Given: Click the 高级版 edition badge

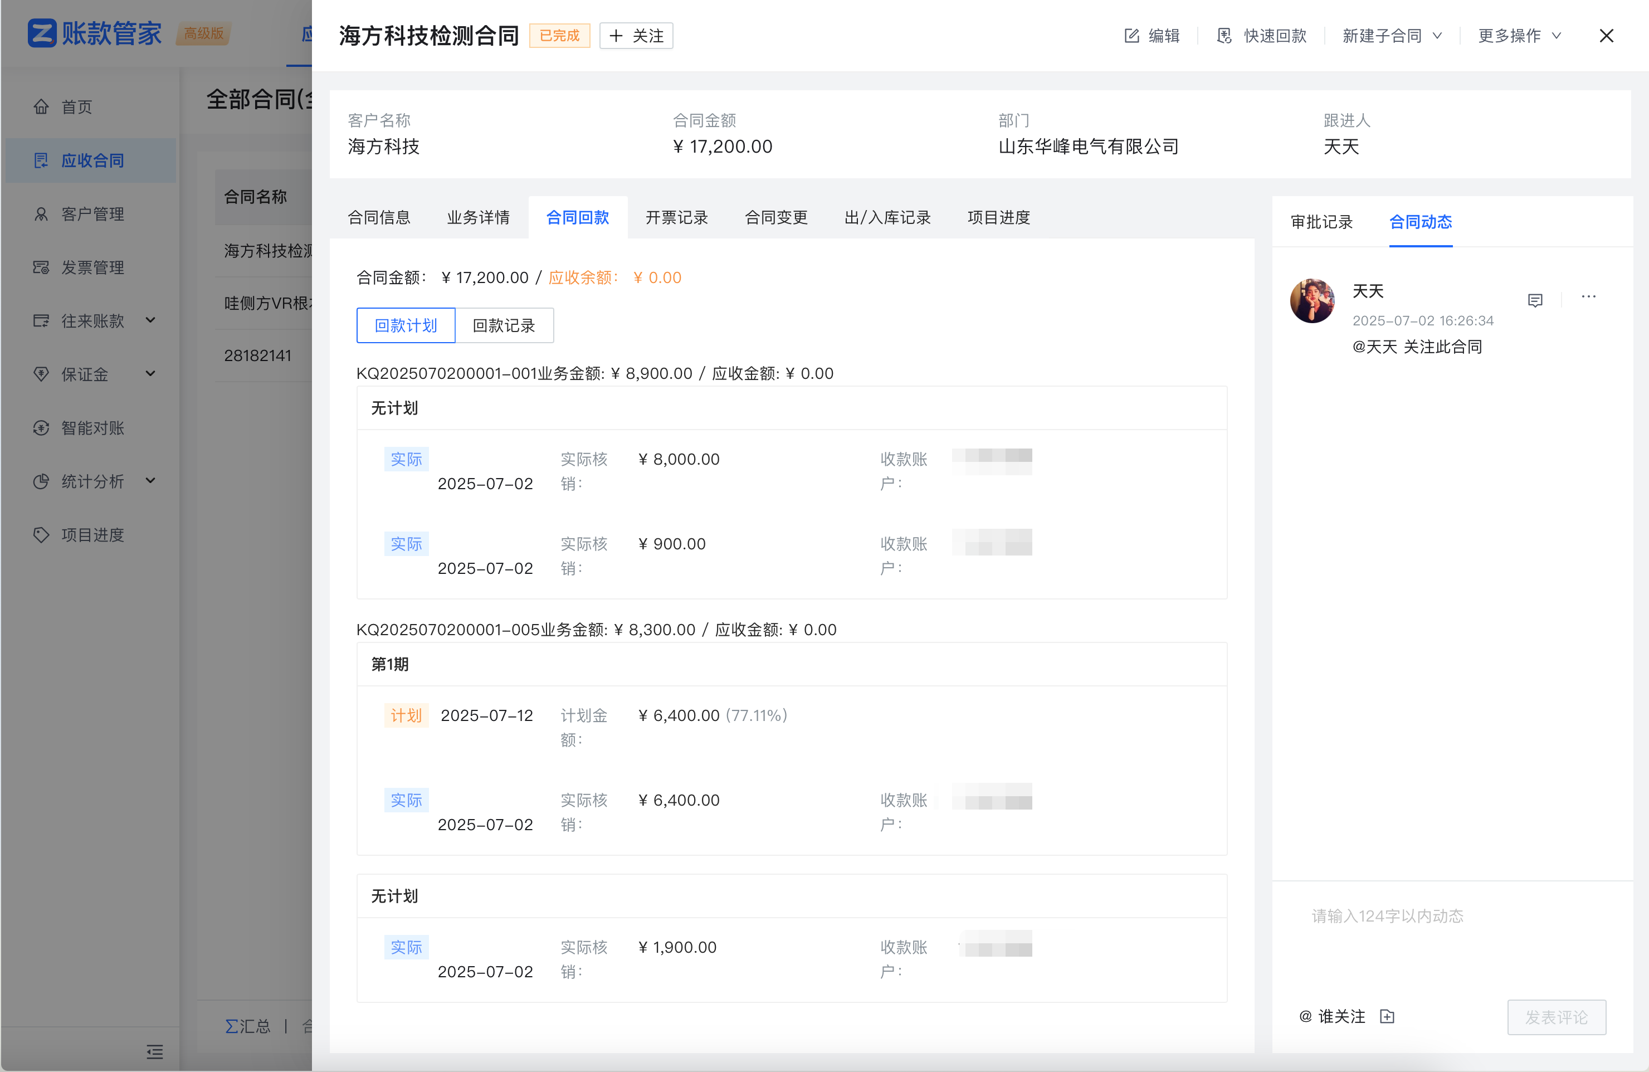Looking at the screenshot, I should pyautogui.click(x=204, y=32).
